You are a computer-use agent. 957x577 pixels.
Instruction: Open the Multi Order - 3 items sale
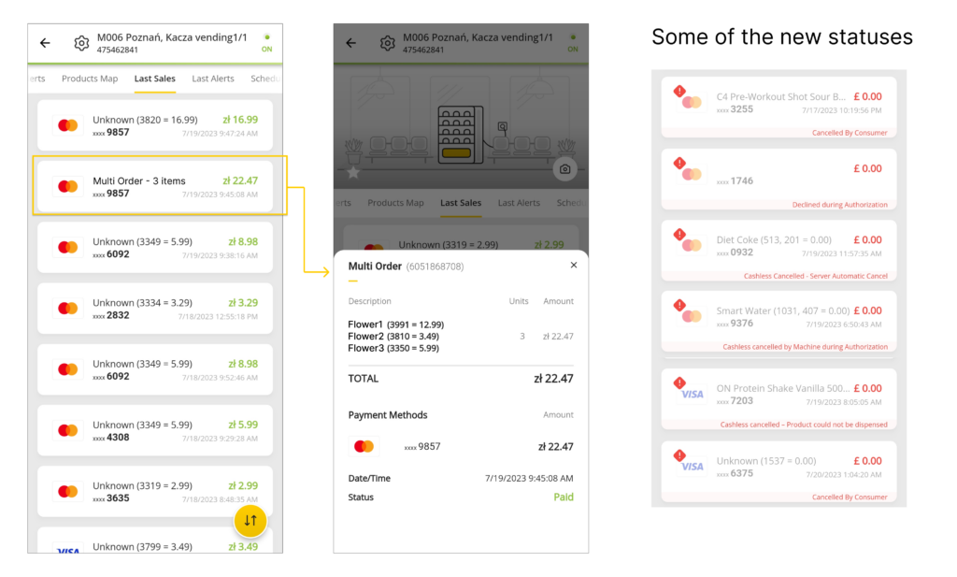155,186
